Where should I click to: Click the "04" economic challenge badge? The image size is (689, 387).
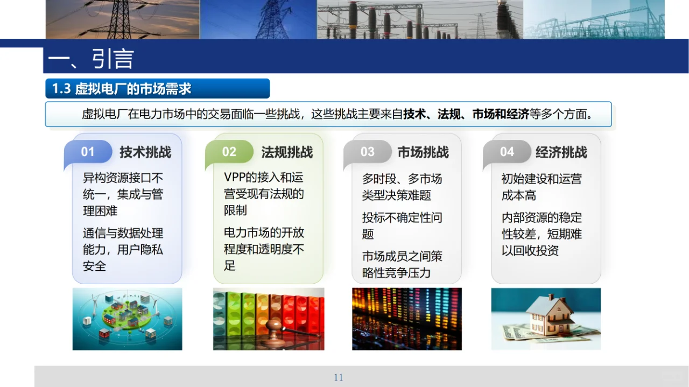click(507, 152)
